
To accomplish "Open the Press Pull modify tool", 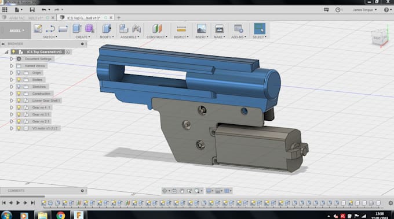I will click(x=107, y=28).
